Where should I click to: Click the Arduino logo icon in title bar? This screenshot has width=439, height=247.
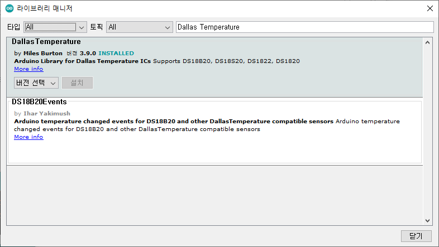(x=9, y=8)
